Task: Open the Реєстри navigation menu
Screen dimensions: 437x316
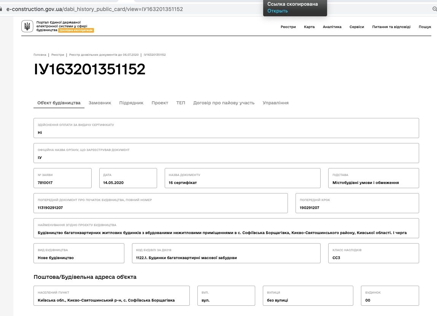Action: coord(288,27)
